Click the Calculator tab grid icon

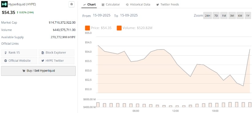pyautogui.click(x=103, y=5)
